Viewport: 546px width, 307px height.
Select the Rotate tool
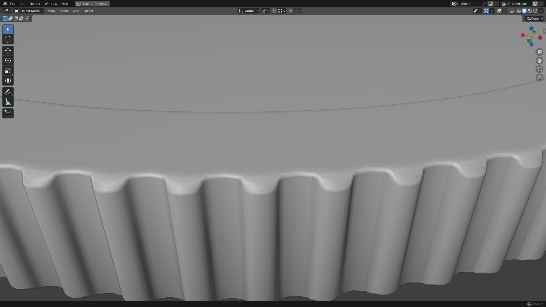8,61
